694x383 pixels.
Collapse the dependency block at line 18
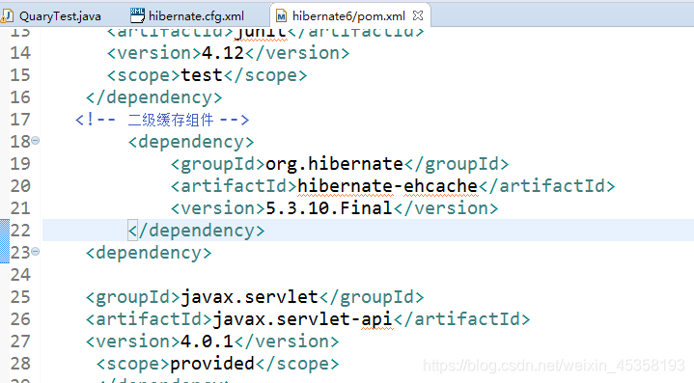(36, 141)
